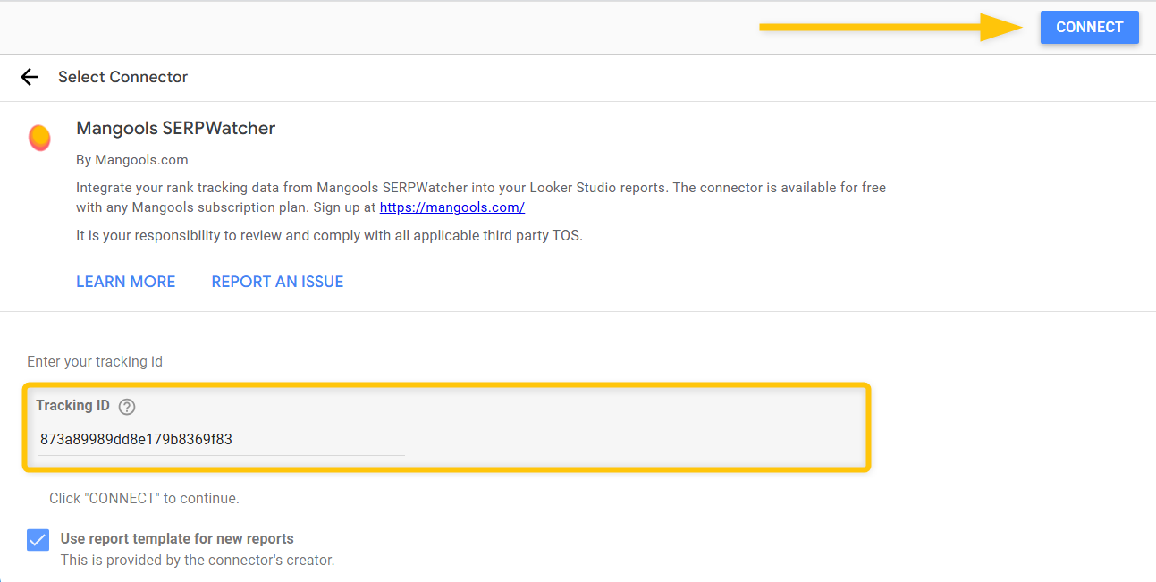The image size is (1156, 582).
Task: Click the 'Use report template for new reports' label
Action: point(177,539)
